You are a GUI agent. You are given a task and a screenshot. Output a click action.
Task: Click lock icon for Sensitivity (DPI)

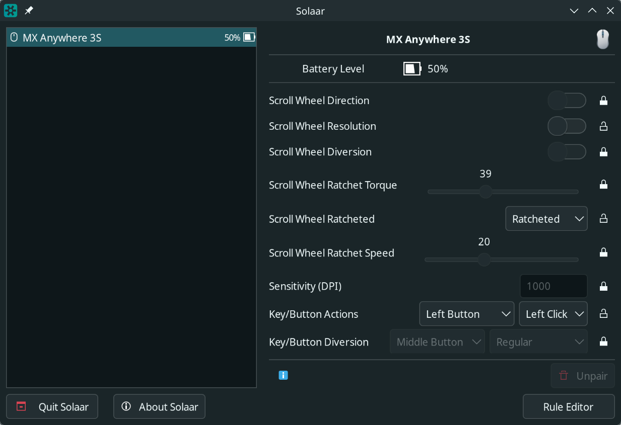603,286
